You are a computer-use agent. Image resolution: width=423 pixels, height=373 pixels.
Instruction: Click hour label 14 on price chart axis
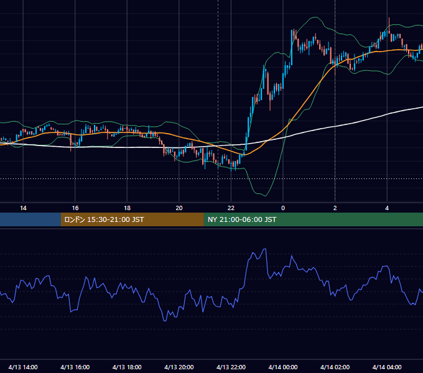click(x=23, y=208)
